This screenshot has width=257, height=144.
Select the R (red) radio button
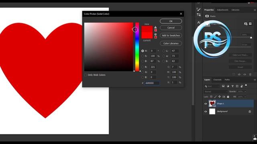pos(143,67)
